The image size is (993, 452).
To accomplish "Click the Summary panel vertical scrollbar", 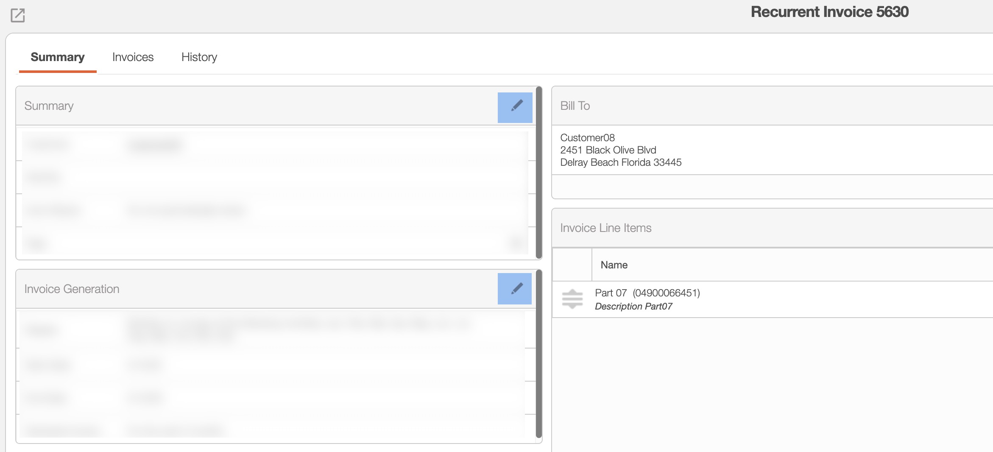I will tap(539, 172).
